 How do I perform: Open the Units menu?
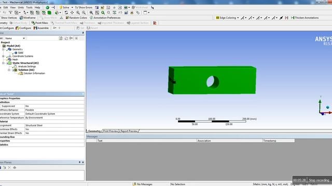pos(21,7)
